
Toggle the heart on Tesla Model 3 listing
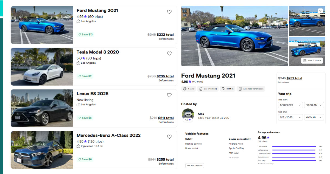coord(169,54)
